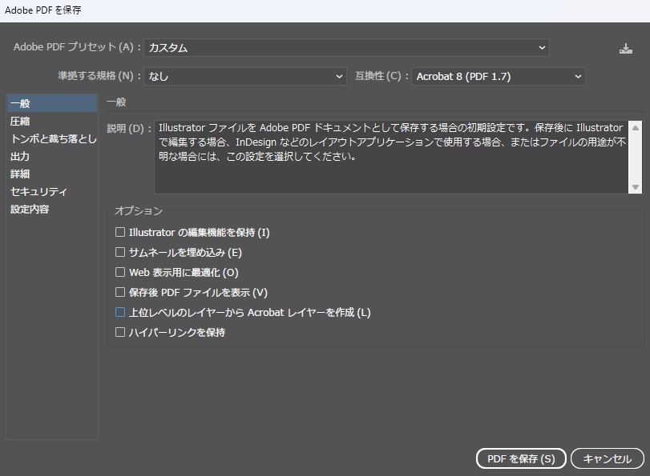Screen dimensions: 650x476
Task: Click the description scrollbar up arrow
Action: (635, 128)
